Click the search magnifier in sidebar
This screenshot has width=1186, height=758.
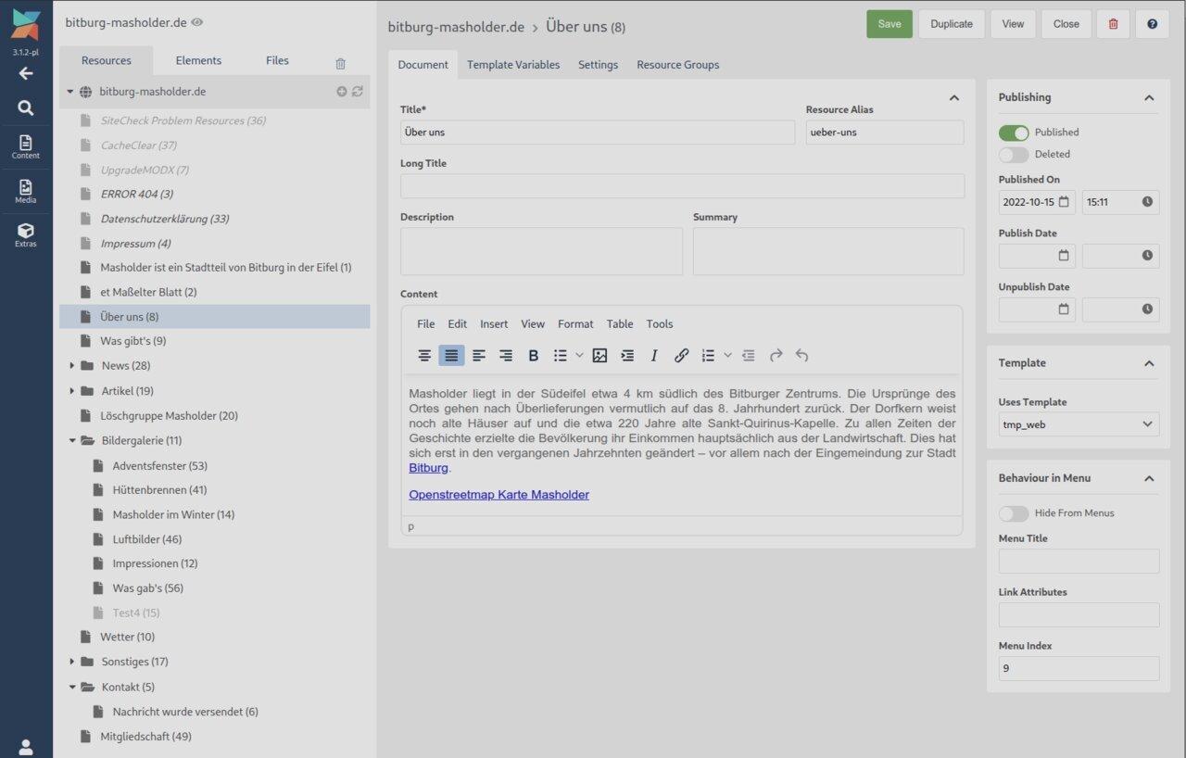click(25, 107)
